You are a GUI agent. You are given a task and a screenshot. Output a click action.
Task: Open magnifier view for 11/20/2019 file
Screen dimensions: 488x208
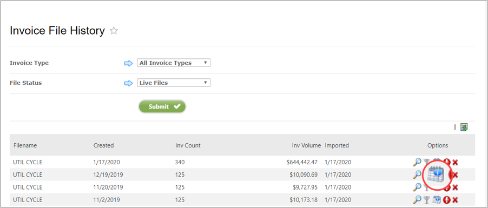pyautogui.click(x=417, y=187)
